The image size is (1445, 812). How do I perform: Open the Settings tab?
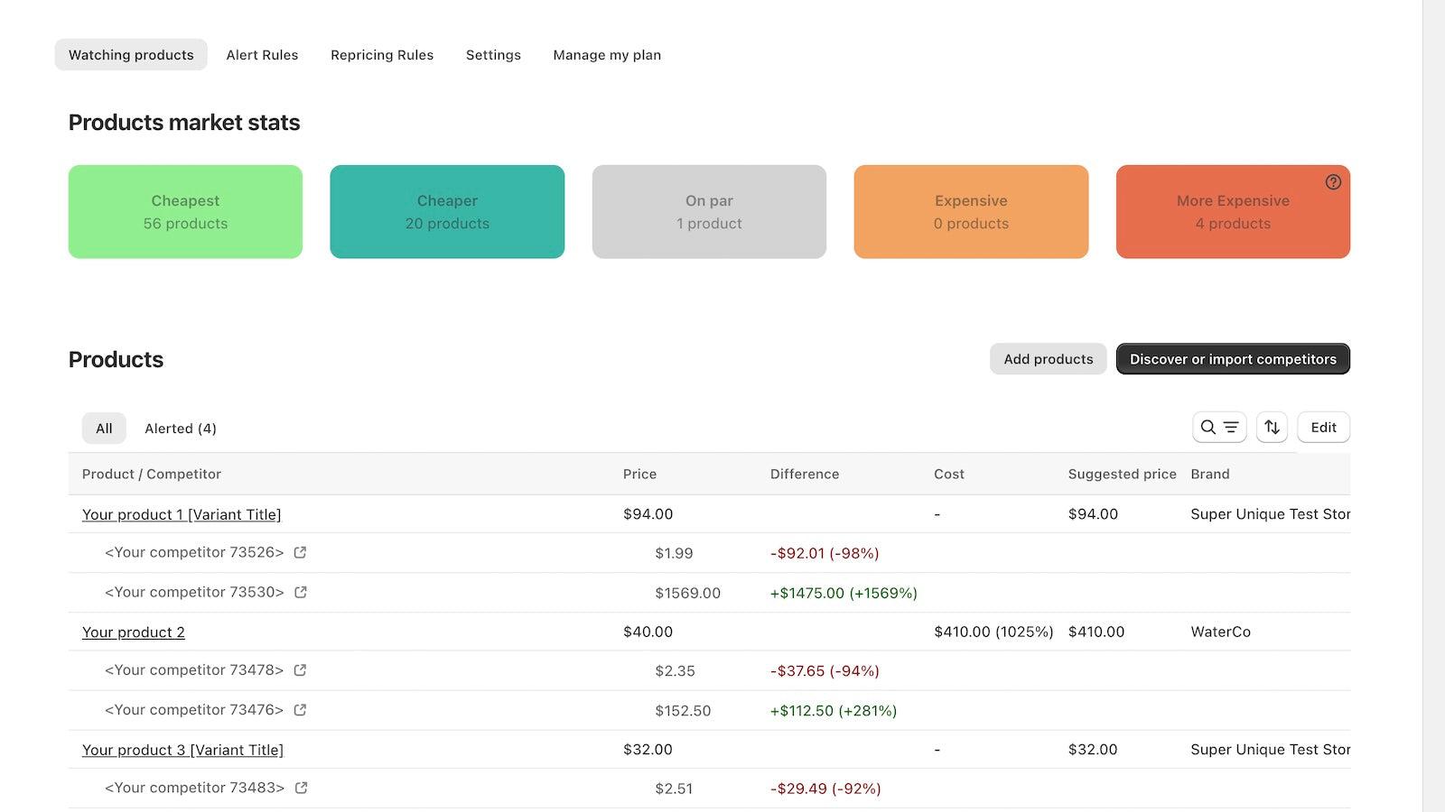[493, 55]
